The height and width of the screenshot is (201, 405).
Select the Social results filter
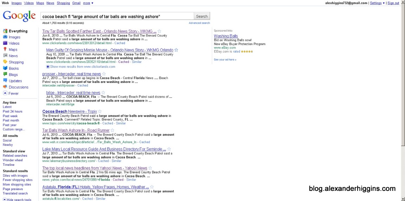(x=7, y=140)
